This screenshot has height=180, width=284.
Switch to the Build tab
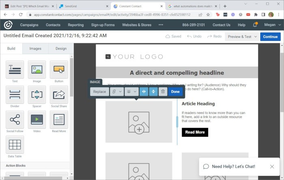pos(11,49)
